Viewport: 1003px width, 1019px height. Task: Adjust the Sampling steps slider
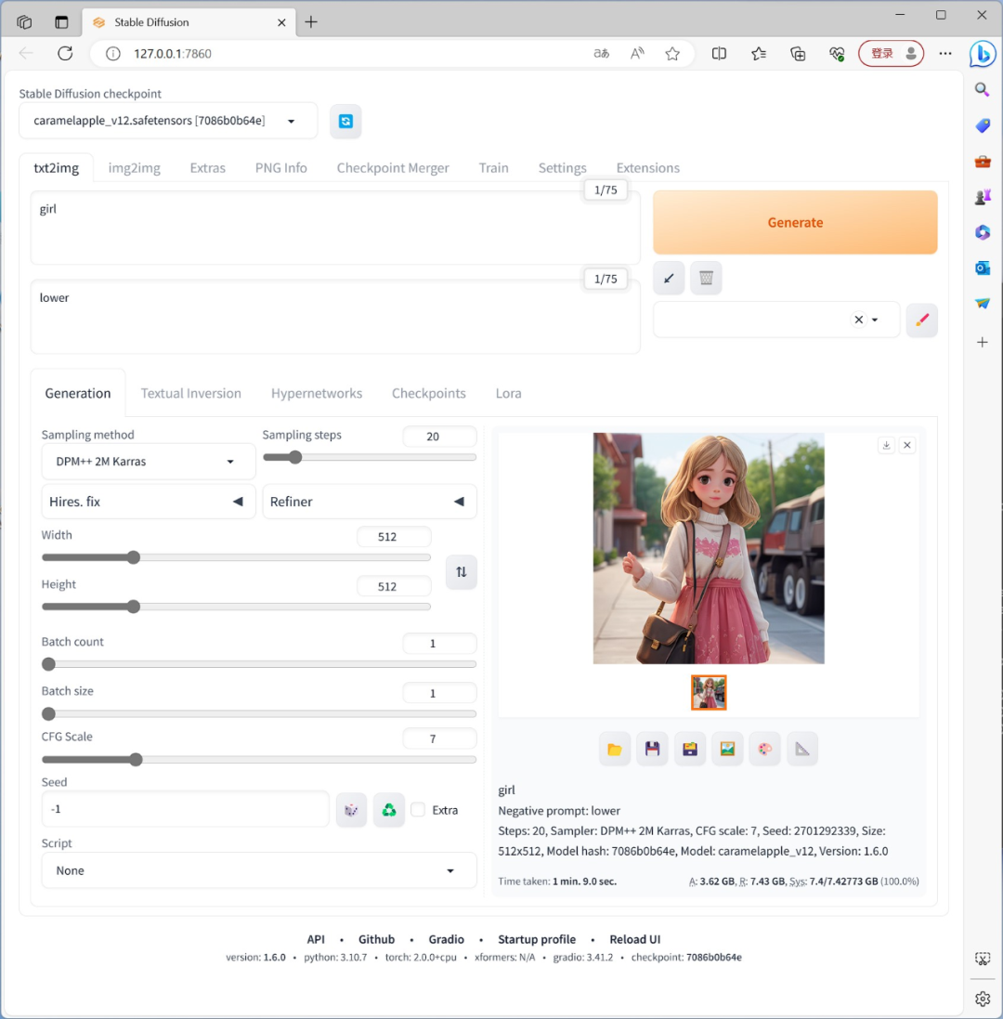(369, 458)
